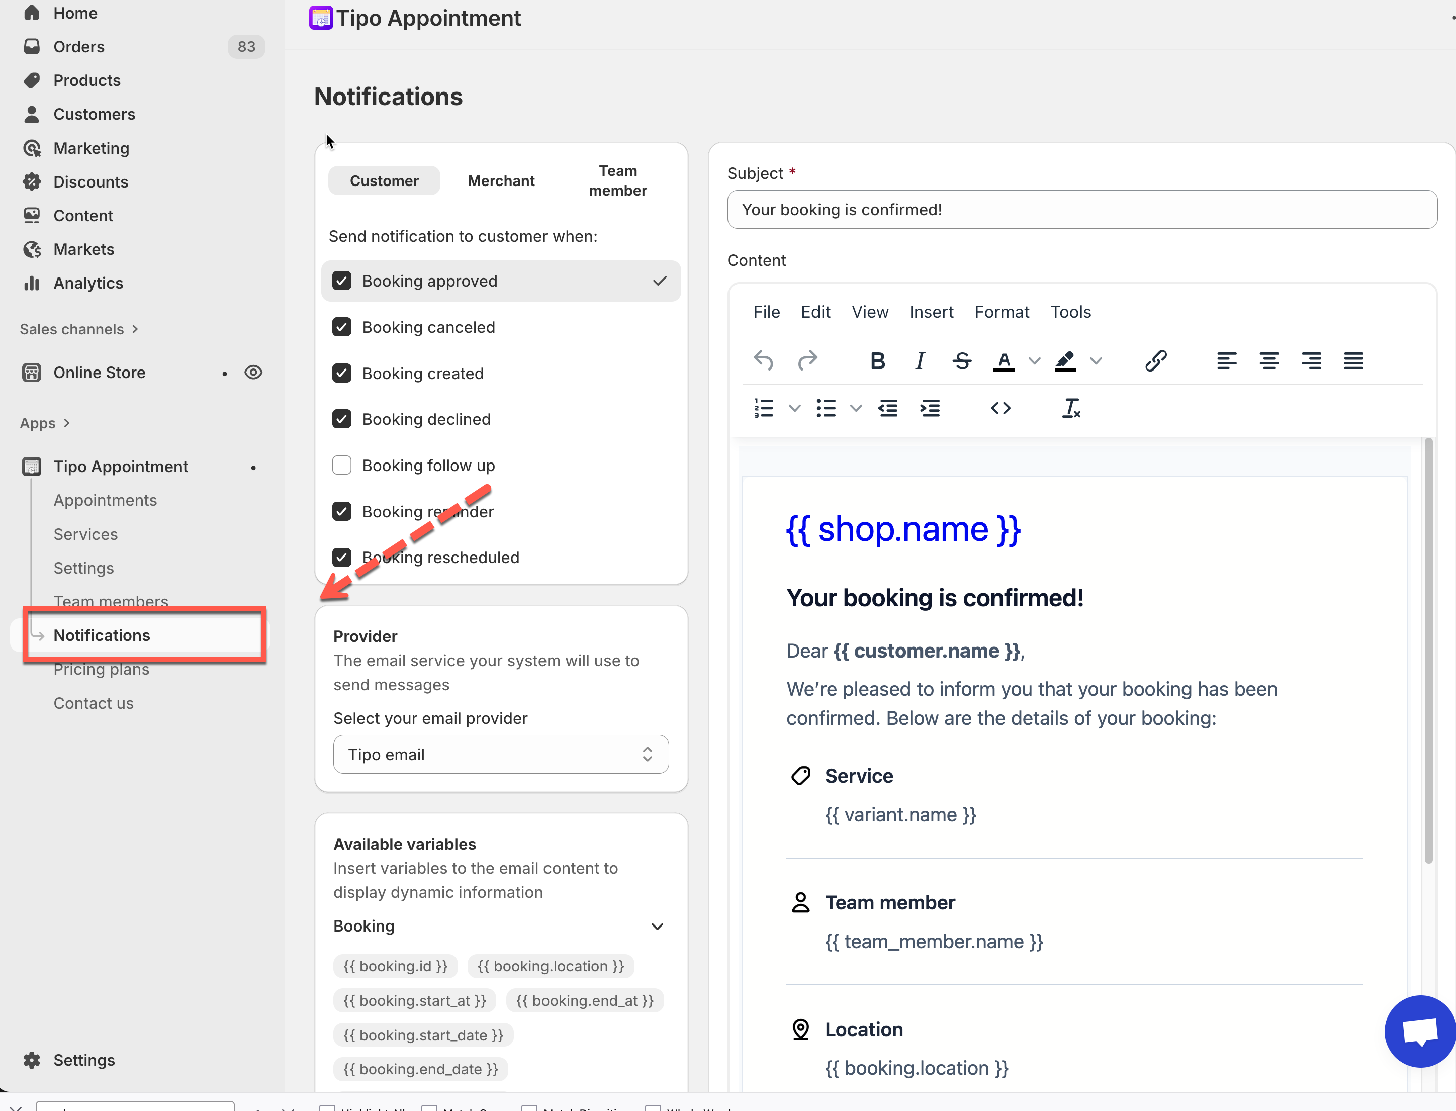Click the insert link icon
Viewport: 1456px width, 1111px height.
pos(1155,361)
